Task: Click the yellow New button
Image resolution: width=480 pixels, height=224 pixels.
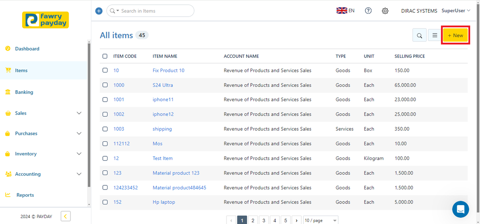Action: pos(455,35)
